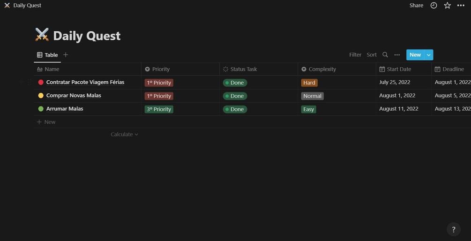Click the Hard complexity tag

tap(309, 83)
